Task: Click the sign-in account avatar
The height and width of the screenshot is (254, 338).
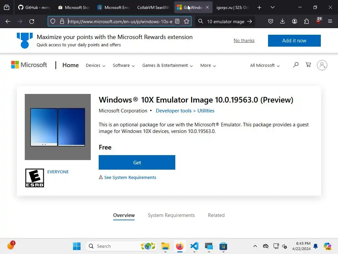Action: click(x=322, y=65)
